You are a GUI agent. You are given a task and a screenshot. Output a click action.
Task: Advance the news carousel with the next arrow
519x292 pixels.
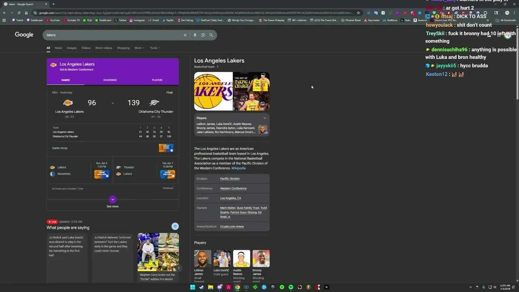[178, 268]
